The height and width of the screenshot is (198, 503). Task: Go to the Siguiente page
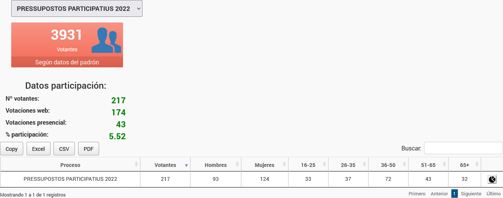471,194
